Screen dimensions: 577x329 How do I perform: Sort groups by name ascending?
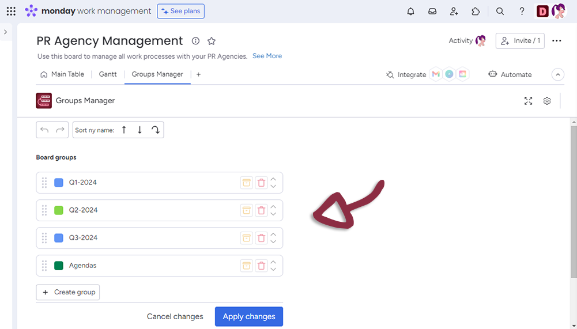coord(124,130)
